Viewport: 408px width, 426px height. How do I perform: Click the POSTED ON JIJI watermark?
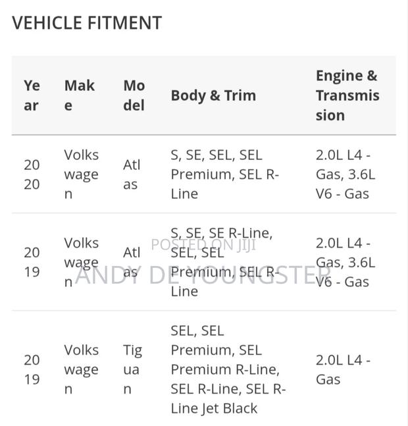(203, 245)
